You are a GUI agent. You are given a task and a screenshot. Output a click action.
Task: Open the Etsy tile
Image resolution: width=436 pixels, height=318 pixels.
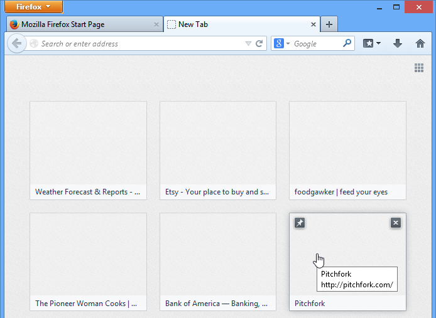(218, 151)
